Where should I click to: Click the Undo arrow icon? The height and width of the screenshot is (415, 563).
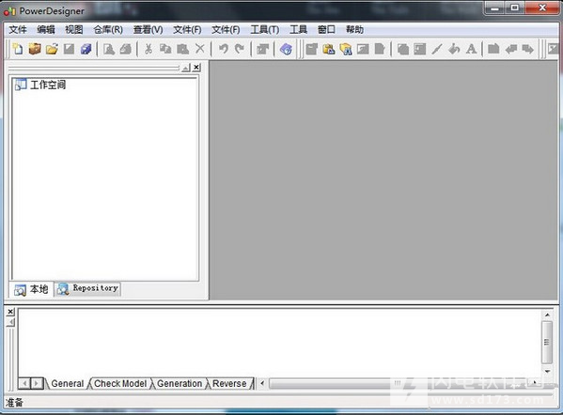224,49
